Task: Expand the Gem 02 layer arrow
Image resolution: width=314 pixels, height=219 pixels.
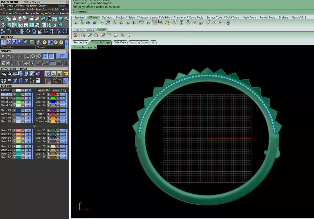Action: [x=14, y=114]
